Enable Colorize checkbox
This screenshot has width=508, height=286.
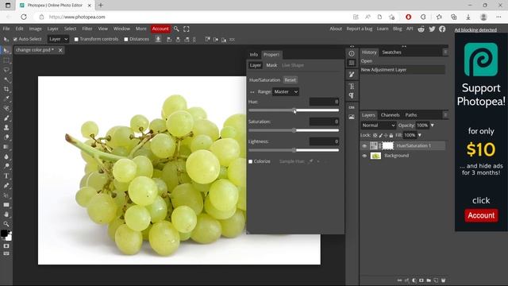click(x=251, y=161)
